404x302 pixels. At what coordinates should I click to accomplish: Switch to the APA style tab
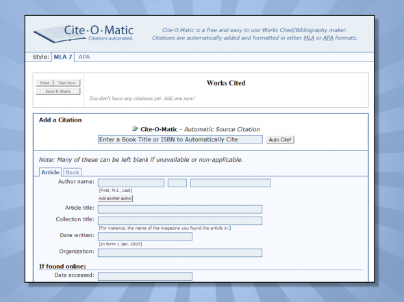pos(84,57)
